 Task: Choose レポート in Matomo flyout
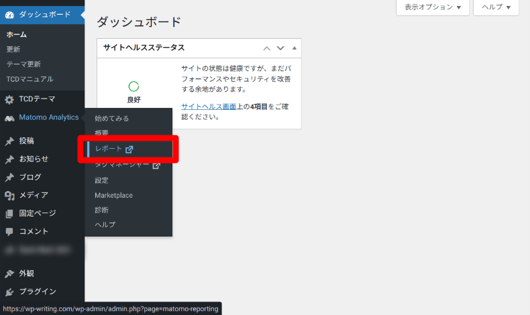click(108, 149)
